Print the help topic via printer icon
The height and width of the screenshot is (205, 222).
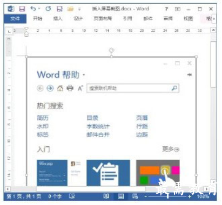70,88
